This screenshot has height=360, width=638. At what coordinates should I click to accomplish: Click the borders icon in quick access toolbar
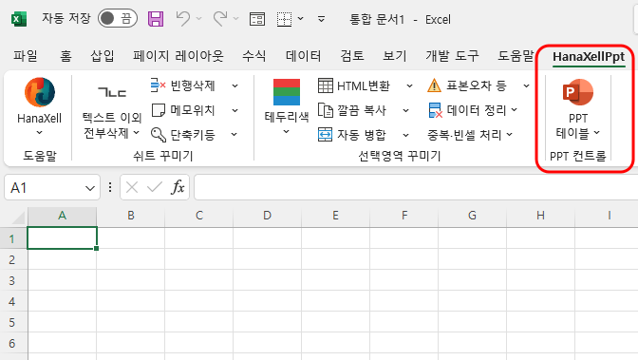coord(284,19)
